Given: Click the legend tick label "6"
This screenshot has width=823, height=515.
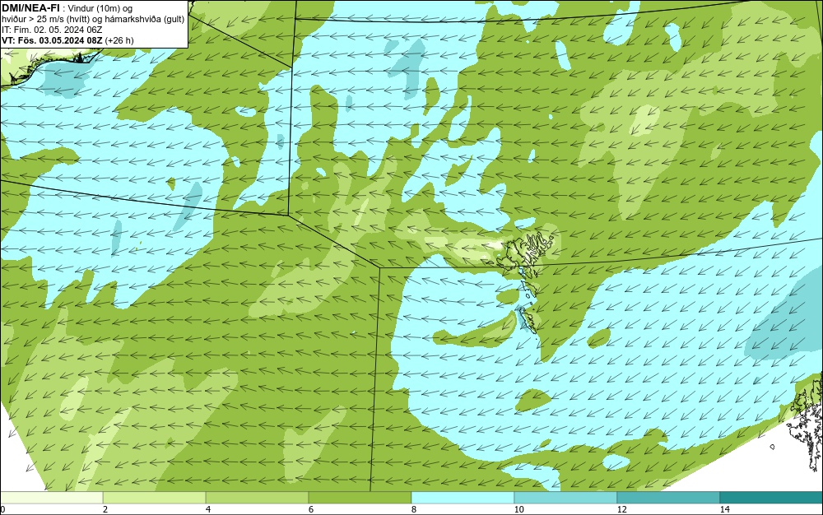Looking at the screenshot, I should click(311, 510).
